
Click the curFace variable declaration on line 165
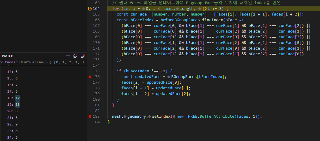tap(139, 14)
